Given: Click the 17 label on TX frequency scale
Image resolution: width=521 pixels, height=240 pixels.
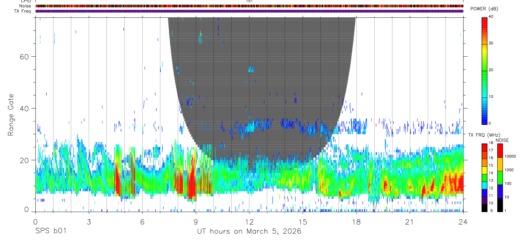Looking at the screenshot, I should 490,150.
